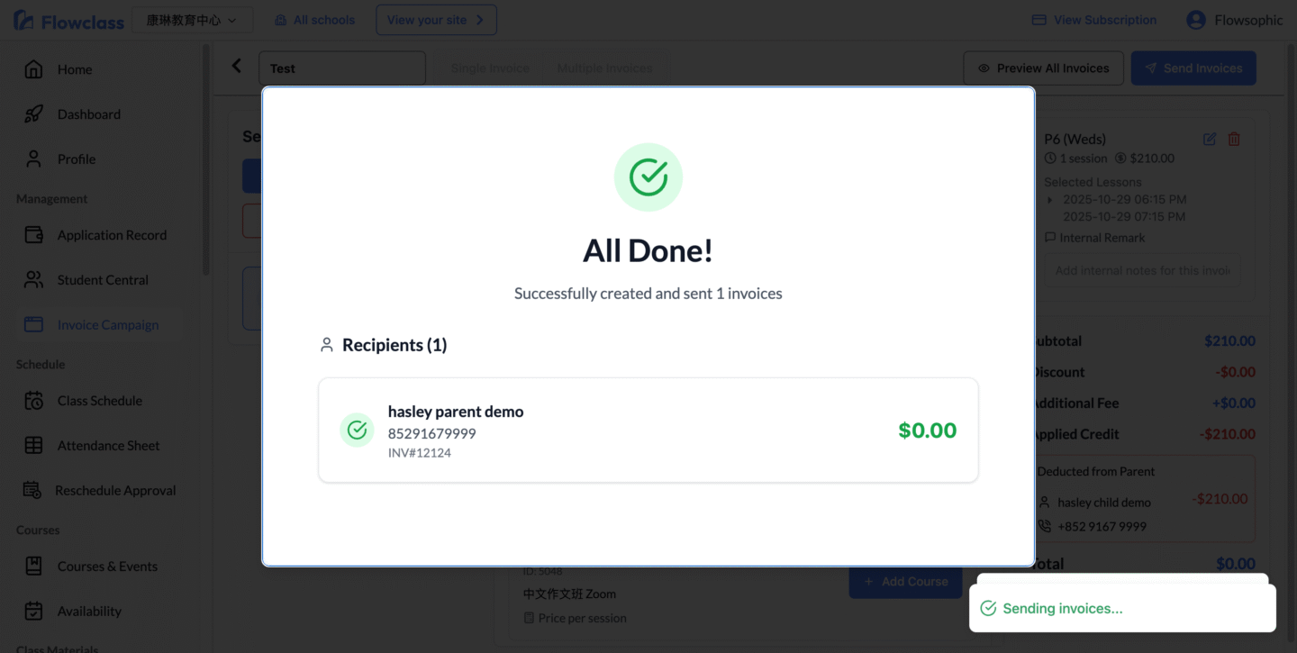Image resolution: width=1297 pixels, height=653 pixels.
Task: Open Student Central in the sidebar
Action: [x=103, y=280]
